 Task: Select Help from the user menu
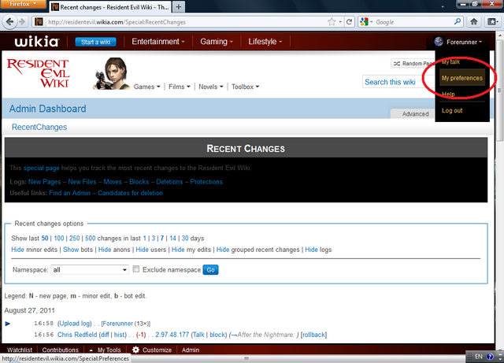tap(448, 94)
